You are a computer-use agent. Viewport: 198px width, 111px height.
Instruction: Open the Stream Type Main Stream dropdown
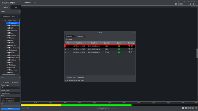10,93
